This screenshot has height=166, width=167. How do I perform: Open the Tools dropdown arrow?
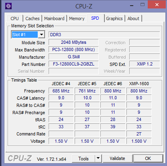98,158
